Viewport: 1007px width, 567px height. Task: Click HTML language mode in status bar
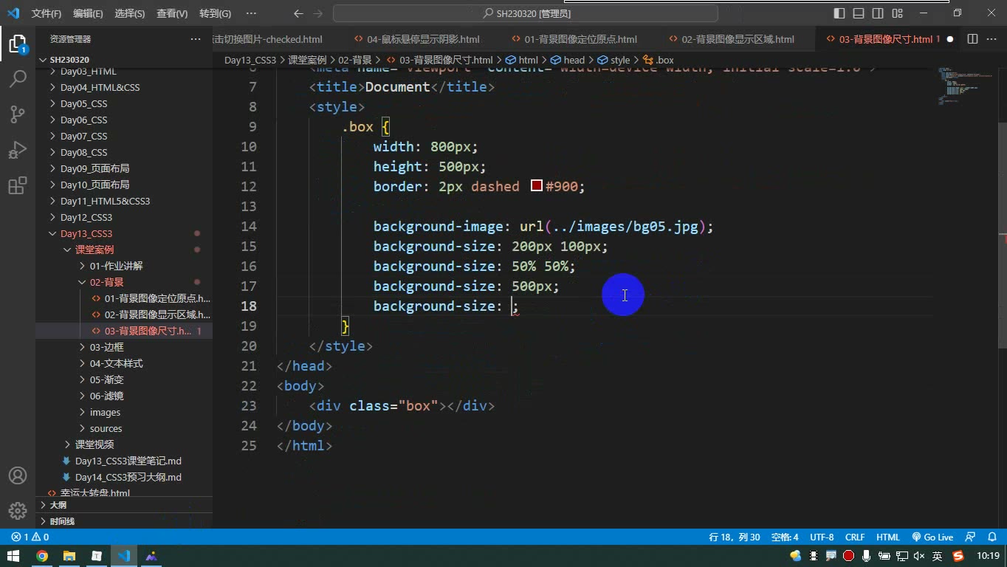tap(888, 537)
